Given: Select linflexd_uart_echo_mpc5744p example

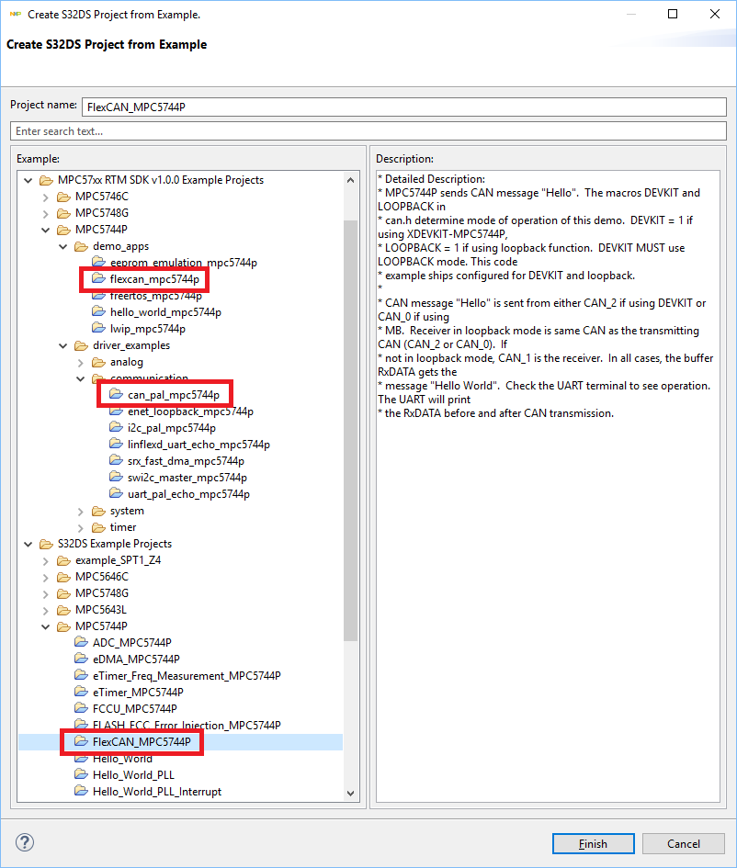Looking at the screenshot, I should [198, 445].
